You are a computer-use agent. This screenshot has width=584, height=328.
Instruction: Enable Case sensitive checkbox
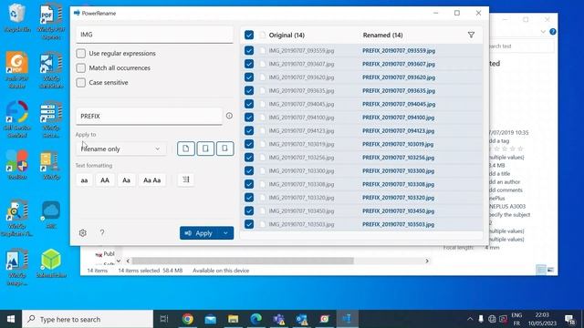[81, 82]
